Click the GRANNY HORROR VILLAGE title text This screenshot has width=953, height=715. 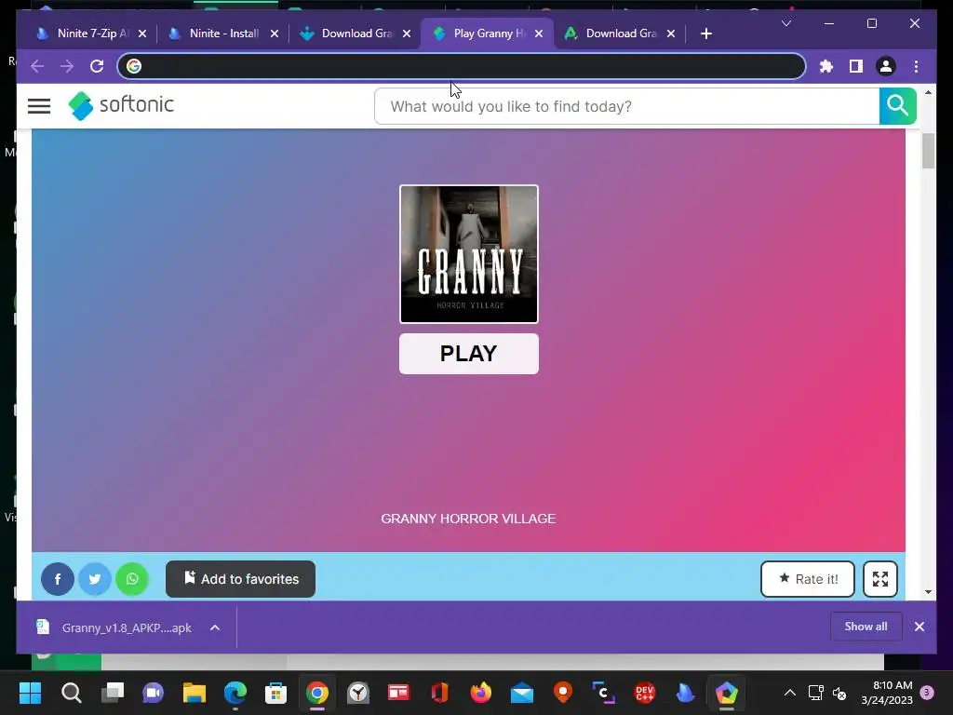tap(469, 519)
